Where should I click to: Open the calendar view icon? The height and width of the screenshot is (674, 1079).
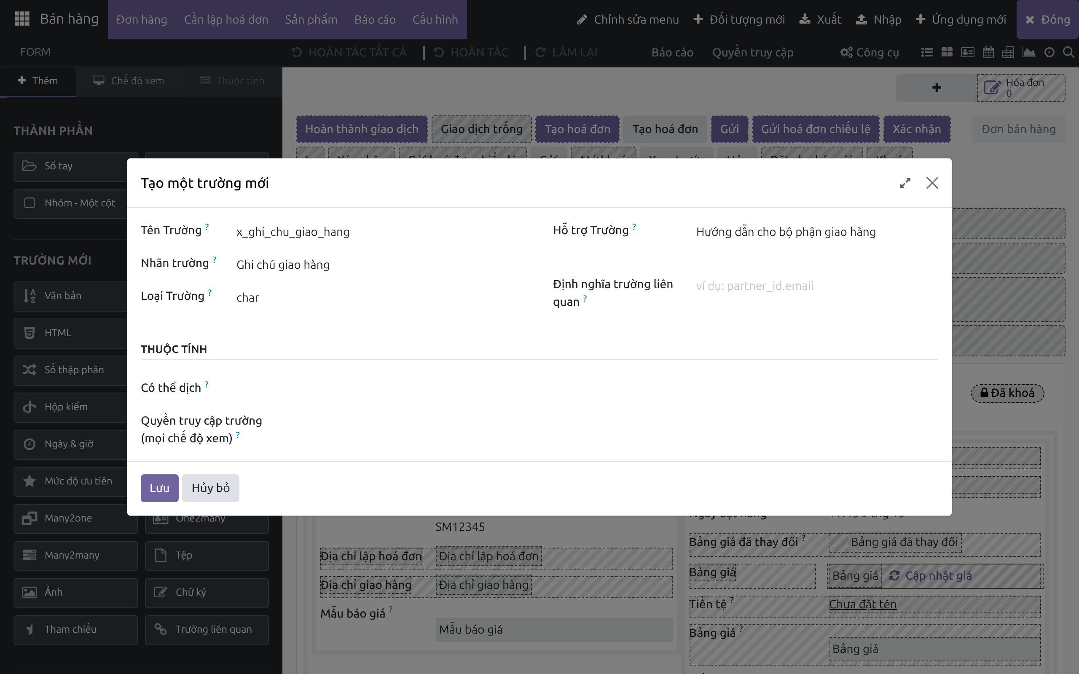[x=988, y=52]
